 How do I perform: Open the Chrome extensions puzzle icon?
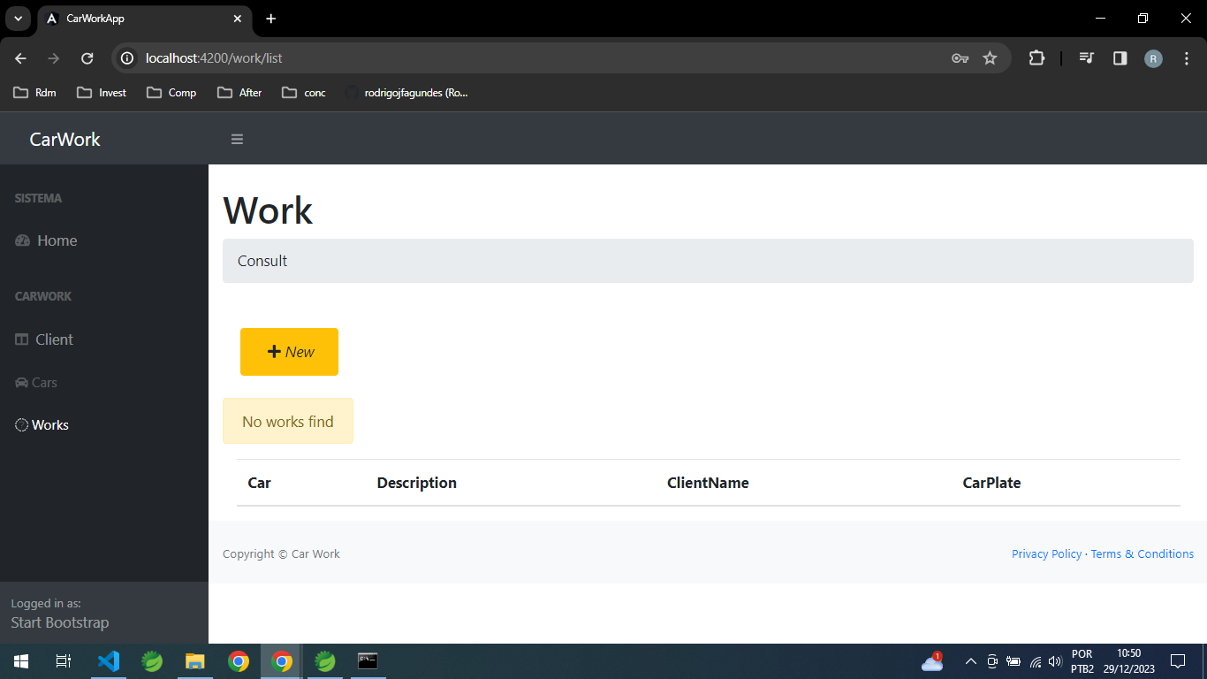click(x=1036, y=58)
